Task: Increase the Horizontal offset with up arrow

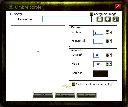Action: [107, 40]
